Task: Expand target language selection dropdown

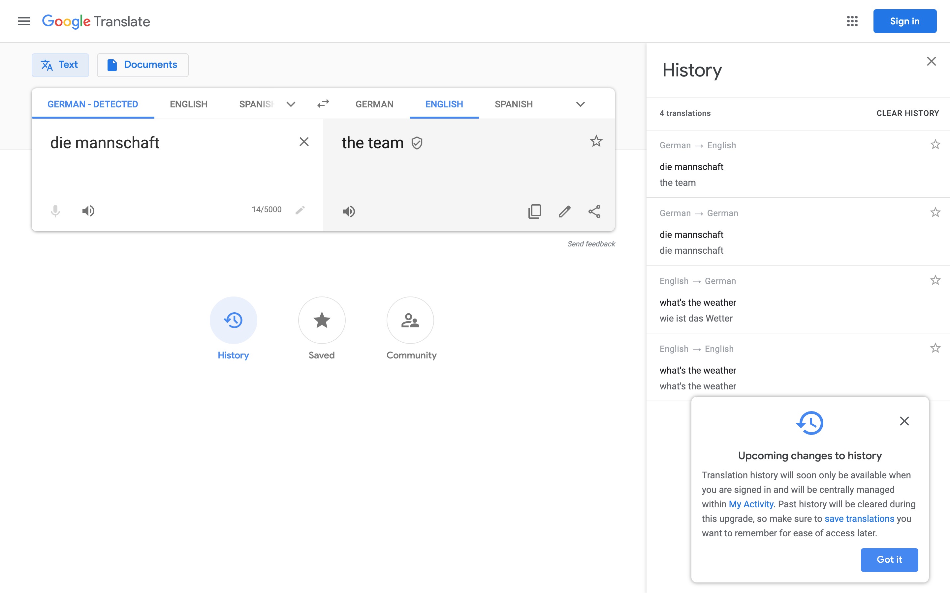Action: pyautogui.click(x=579, y=104)
